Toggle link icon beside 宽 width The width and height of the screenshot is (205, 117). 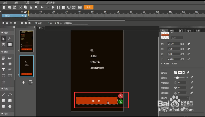click(189, 44)
